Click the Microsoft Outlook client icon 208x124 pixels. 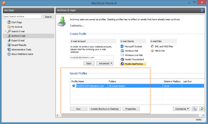[122, 46]
